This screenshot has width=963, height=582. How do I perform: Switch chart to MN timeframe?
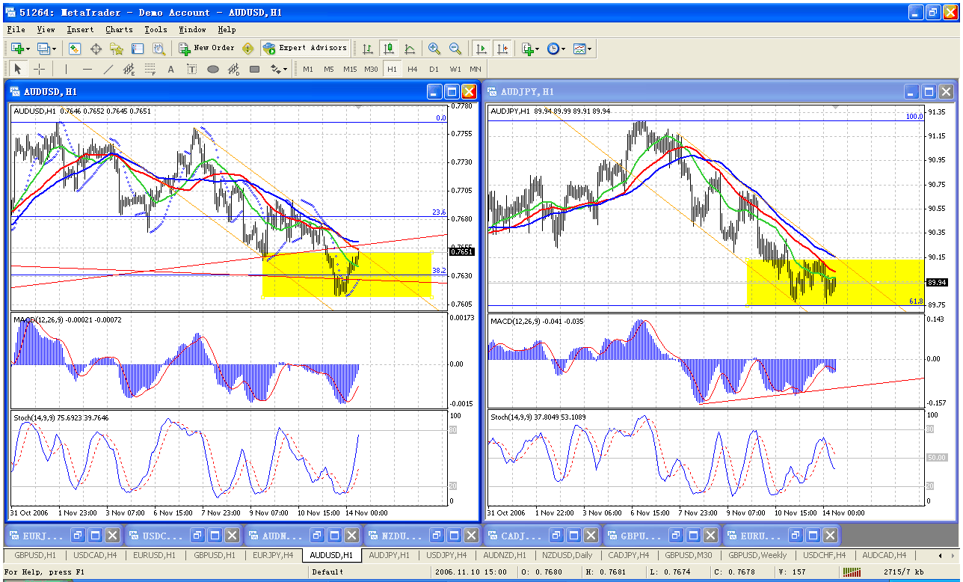tap(476, 70)
